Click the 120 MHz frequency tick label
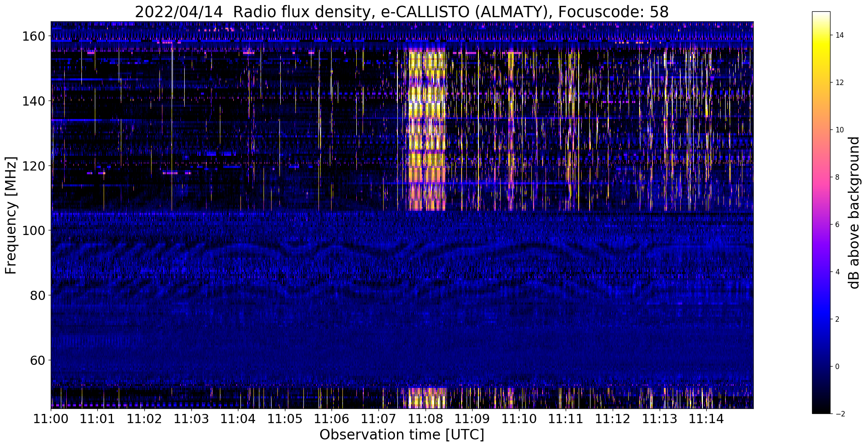This screenshot has width=867, height=447. click(x=33, y=166)
